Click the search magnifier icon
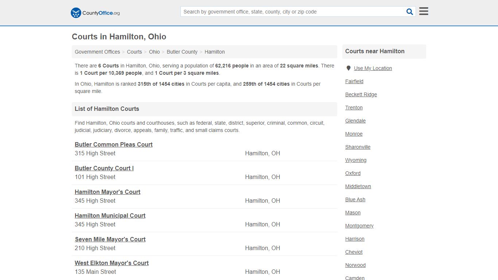The height and width of the screenshot is (280, 498). point(410,12)
